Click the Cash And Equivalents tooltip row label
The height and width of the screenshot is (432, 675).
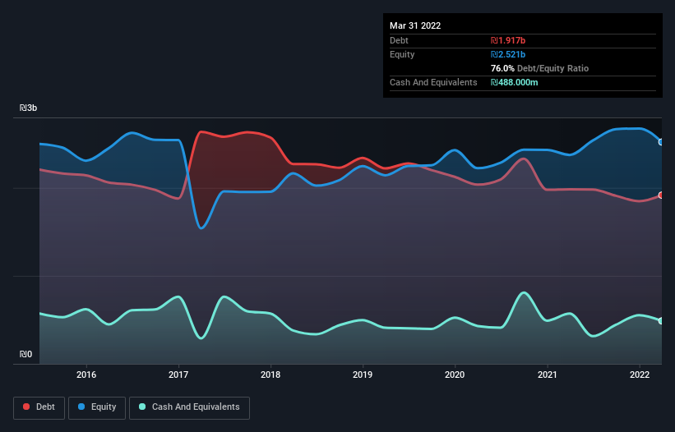pos(433,82)
